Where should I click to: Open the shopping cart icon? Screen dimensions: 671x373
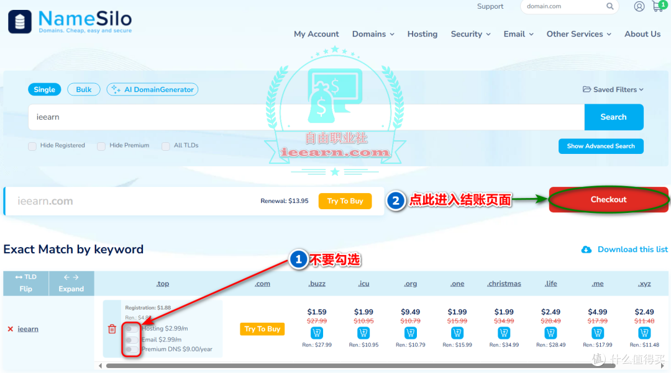659,7
